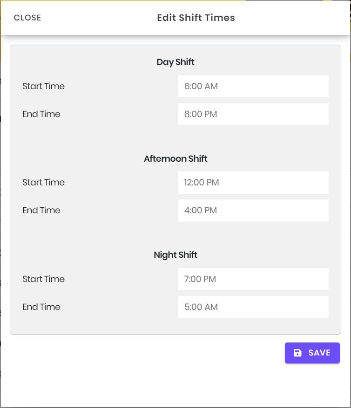Click the Day Shift section heading
Image resolution: width=351 pixels, height=408 pixels.
[175, 62]
